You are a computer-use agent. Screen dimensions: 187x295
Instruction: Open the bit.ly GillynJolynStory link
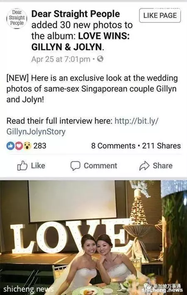[x=82, y=126]
